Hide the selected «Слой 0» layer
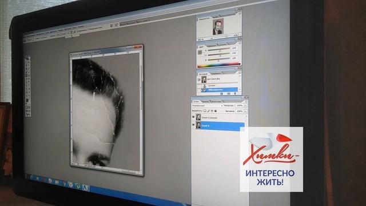This screenshot has width=366, height=206. [193, 125]
